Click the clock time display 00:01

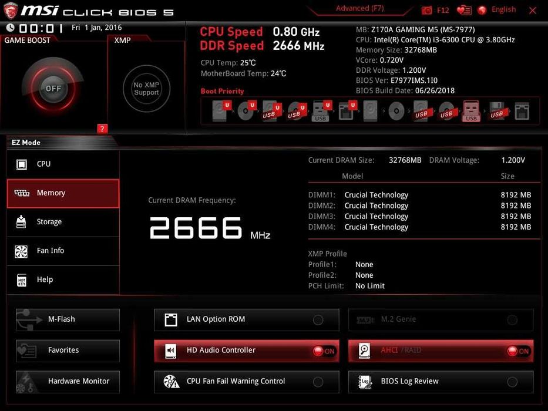pos(41,28)
